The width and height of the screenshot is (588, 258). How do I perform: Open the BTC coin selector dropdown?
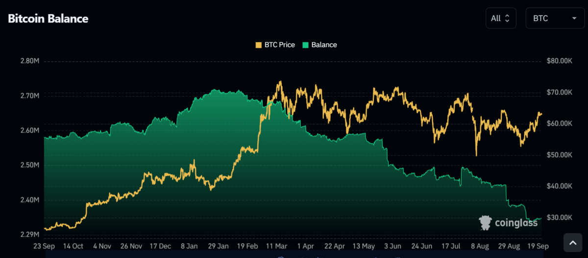(554, 19)
